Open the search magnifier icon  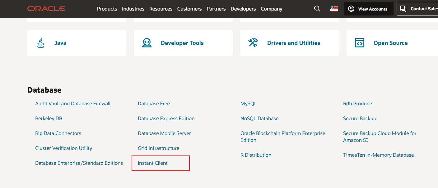point(317,9)
